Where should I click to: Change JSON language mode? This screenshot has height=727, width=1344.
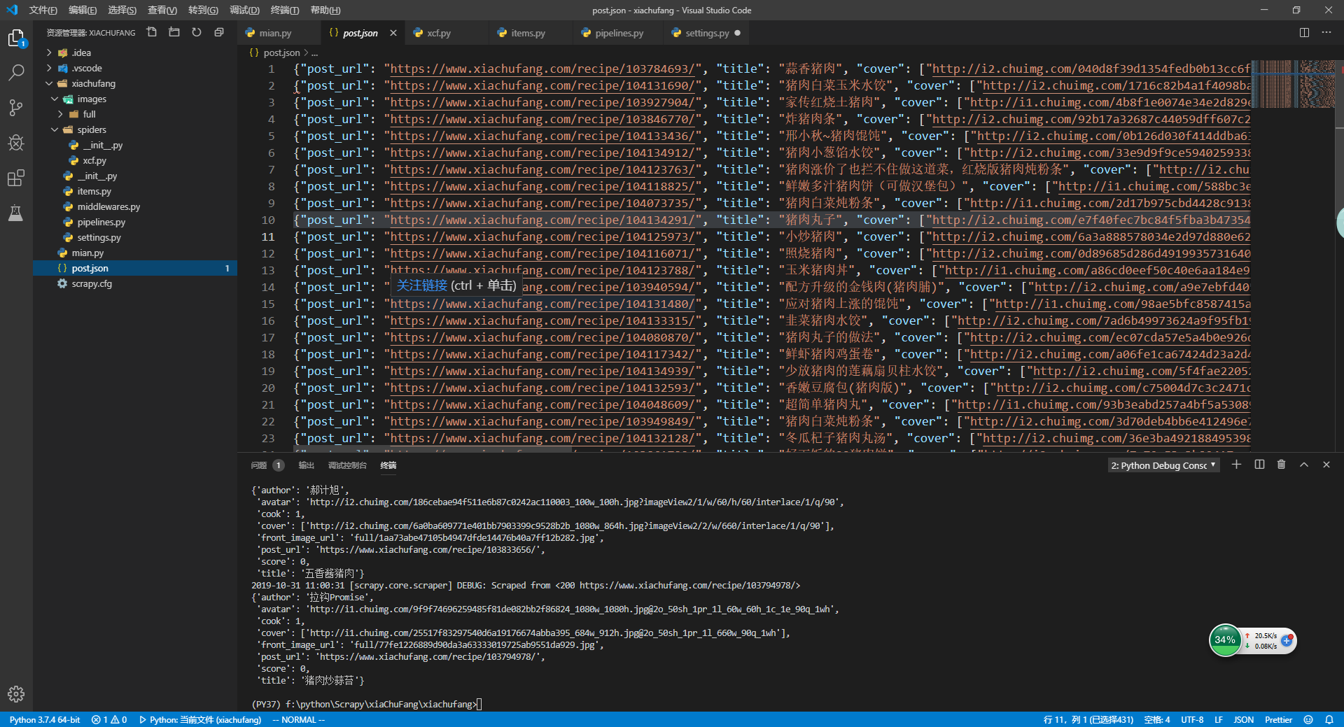[x=1243, y=719]
